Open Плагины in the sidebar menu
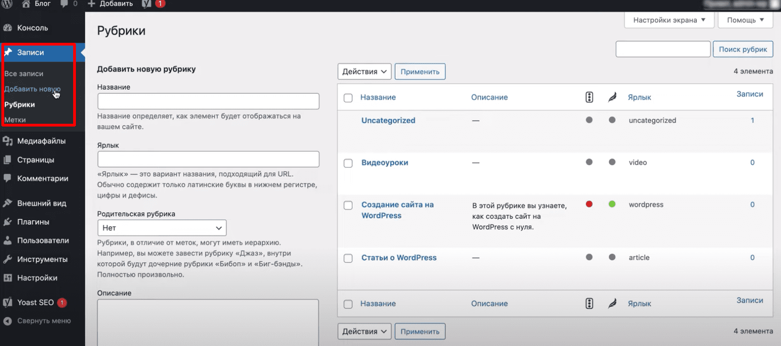Screen dimensions: 781x346 [33, 222]
